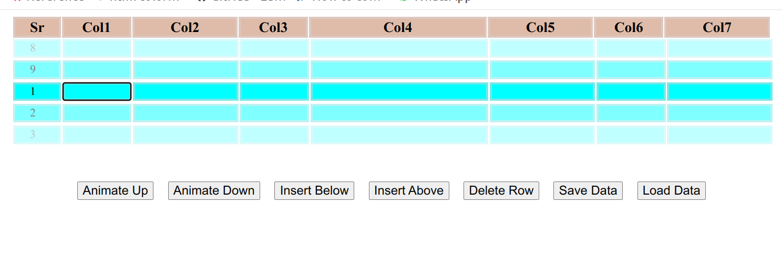Click the Animate Up button

(115, 190)
